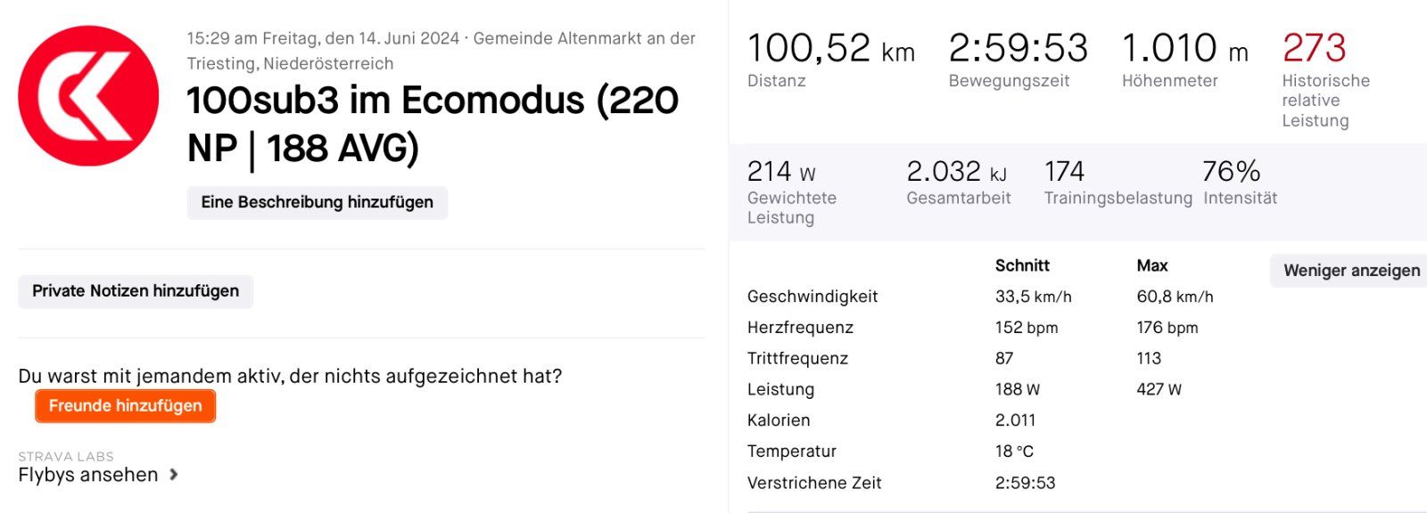Click the 2.032 kJ Gesamtarbeit value
This screenshot has height=513, width=1427.
pos(956,171)
